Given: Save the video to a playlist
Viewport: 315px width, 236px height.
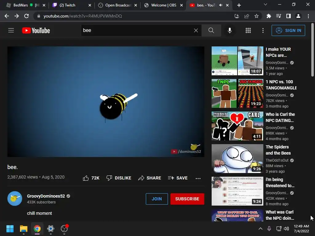Looking at the screenshot, I should (177, 178).
